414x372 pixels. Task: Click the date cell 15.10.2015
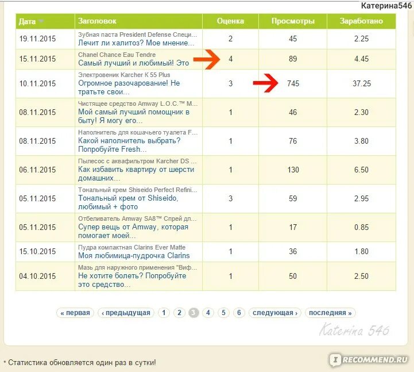tap(37, 251)
